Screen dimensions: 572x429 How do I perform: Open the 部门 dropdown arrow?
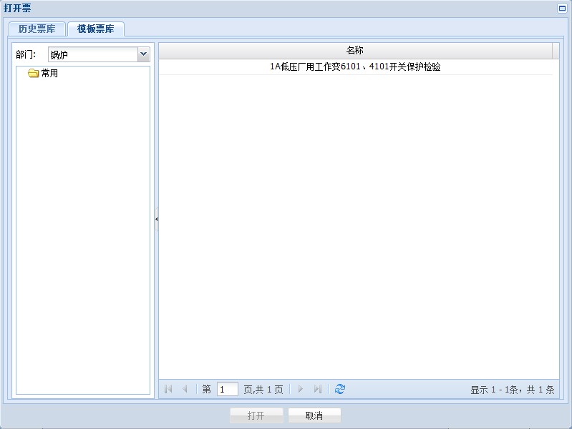point(143,54)
